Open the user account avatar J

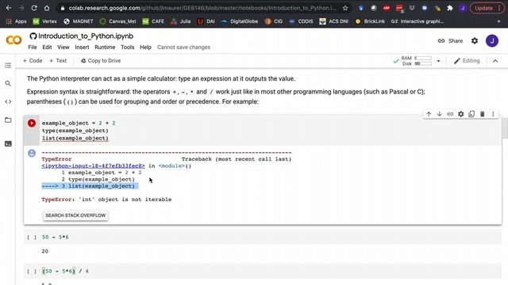click(x=492, y=40)
